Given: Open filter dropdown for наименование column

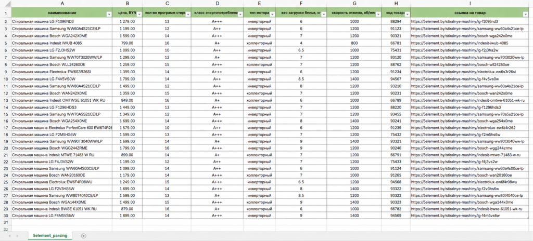Looking at the screenshot, I should tap(109, 14).
